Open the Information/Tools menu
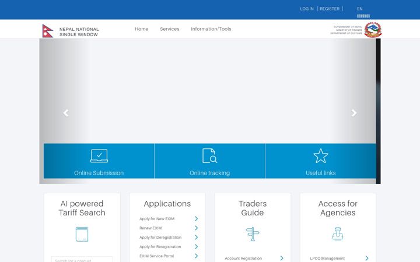This screenshot has height=262, width=420. click(211, 29)
